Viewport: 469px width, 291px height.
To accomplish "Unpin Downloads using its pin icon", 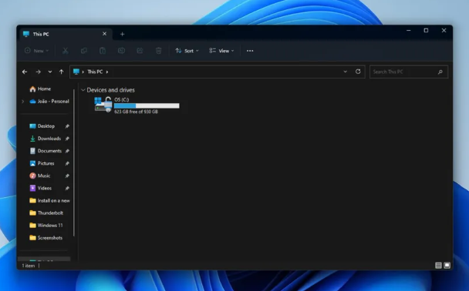I will 67,139.
